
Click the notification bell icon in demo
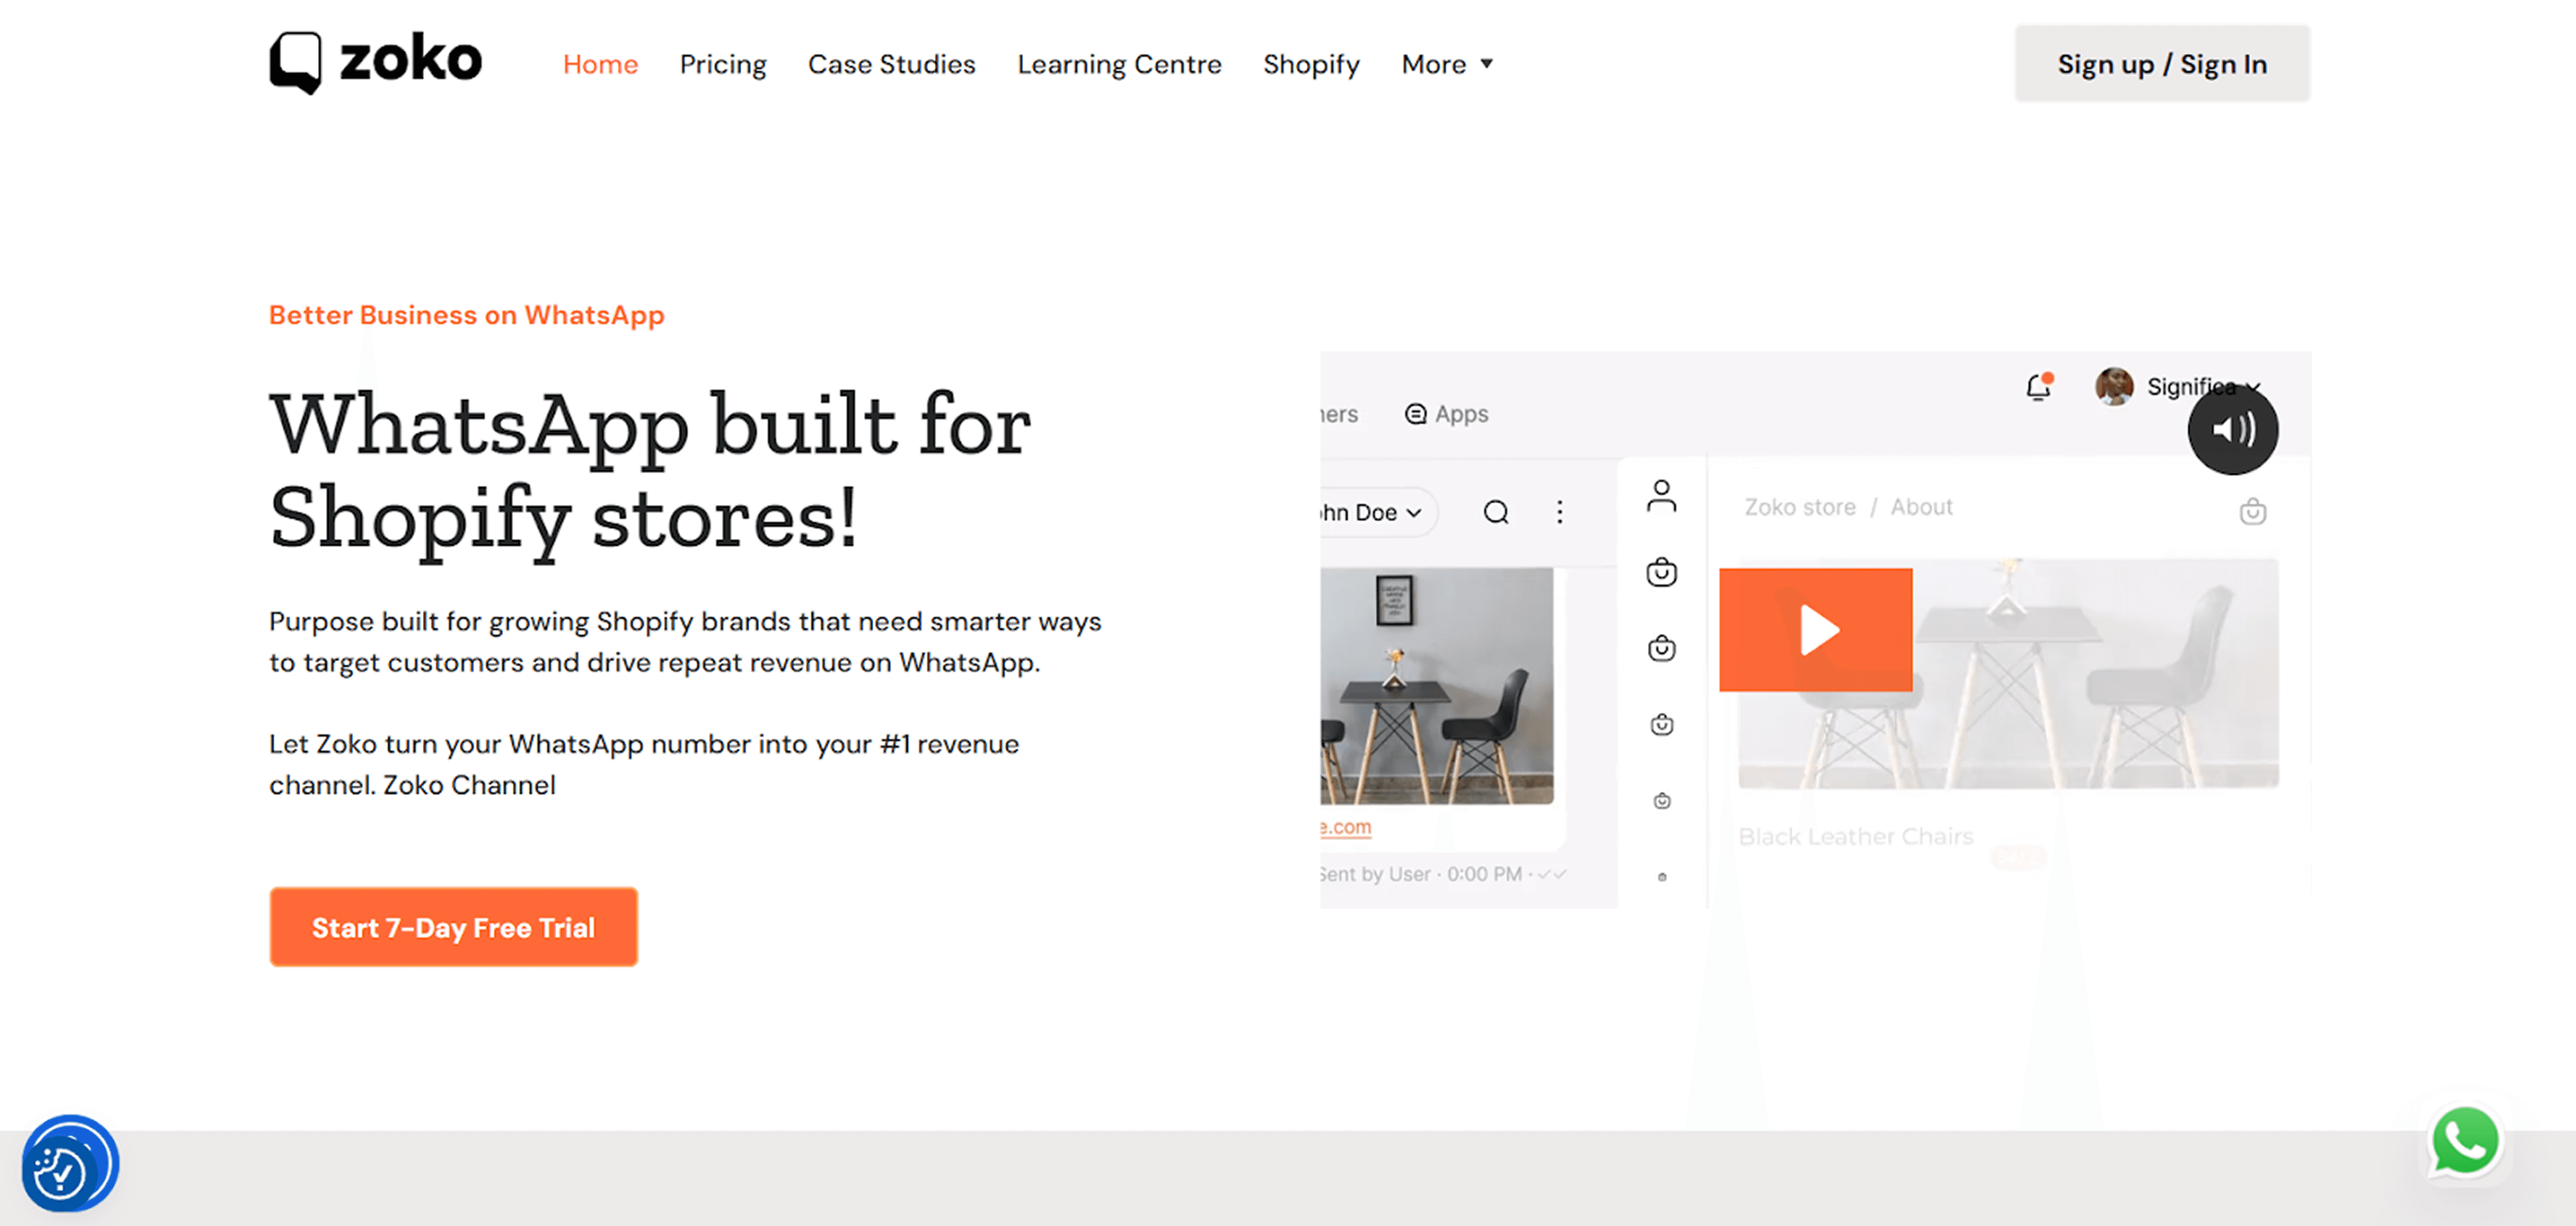pos(2038,386)
